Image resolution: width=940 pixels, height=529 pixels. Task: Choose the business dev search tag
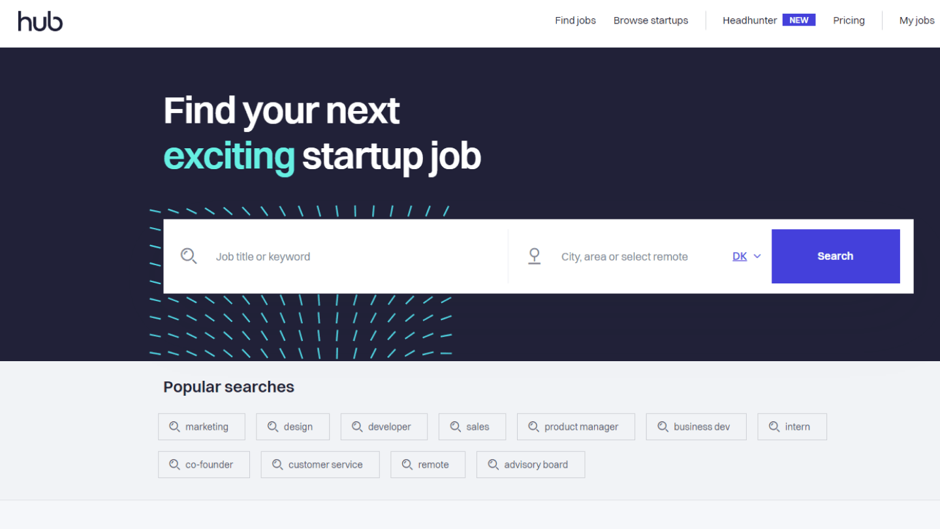[696, 426]
